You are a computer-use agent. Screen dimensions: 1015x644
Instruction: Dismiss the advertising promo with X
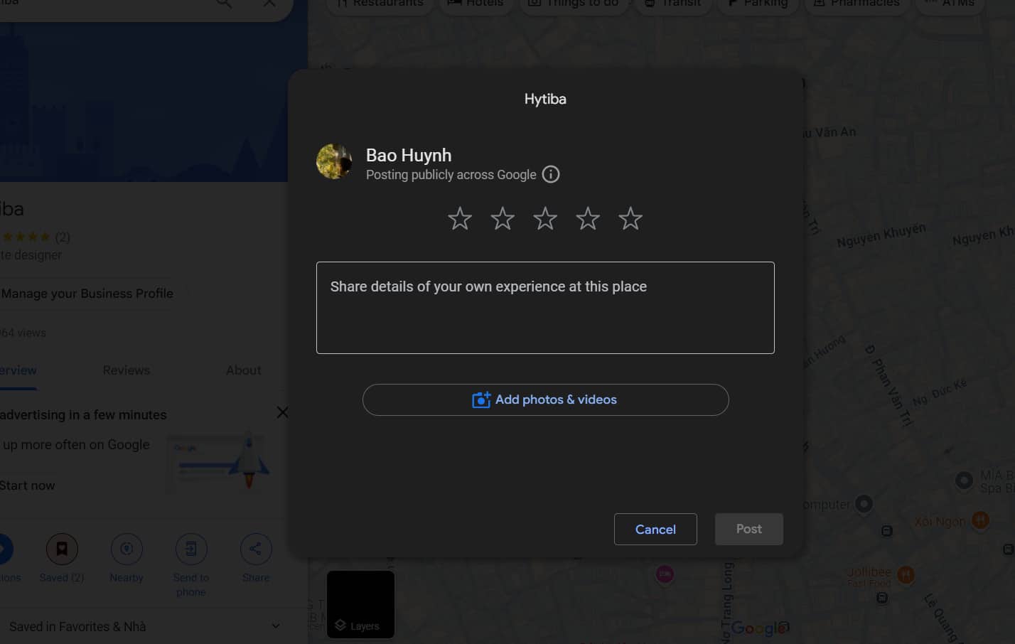coord(282,412)
